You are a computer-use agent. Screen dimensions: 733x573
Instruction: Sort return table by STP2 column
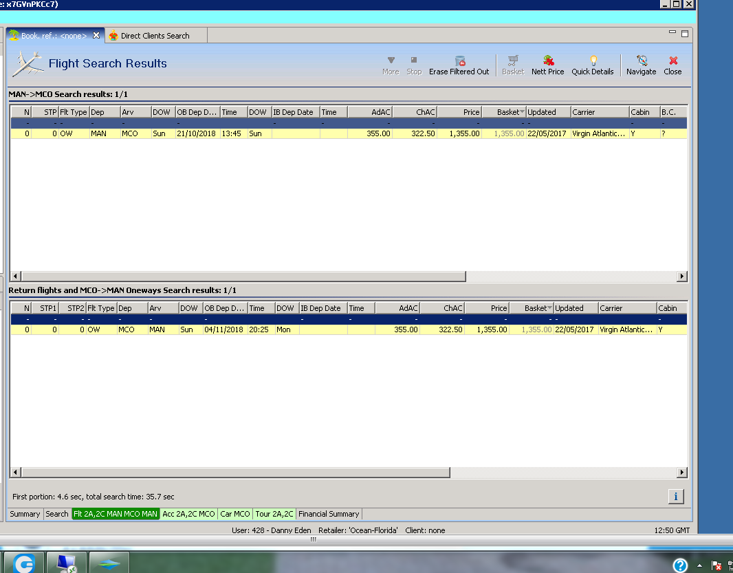tap(72, 307)
